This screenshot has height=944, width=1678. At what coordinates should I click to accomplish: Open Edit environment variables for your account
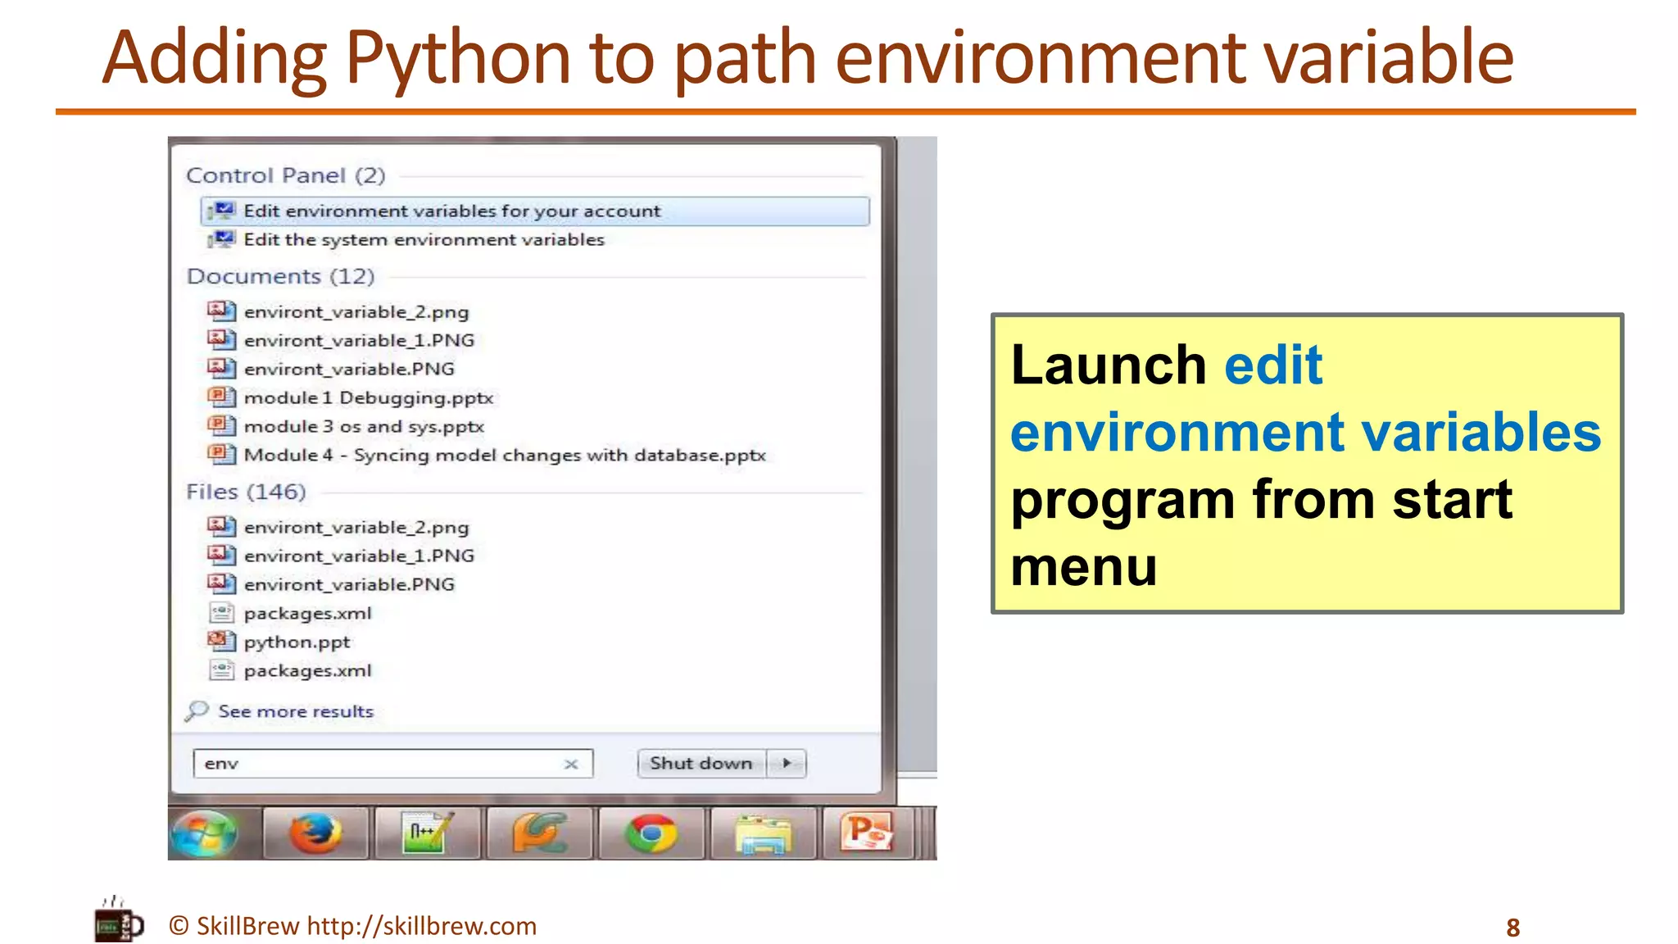tap(451, 211)
